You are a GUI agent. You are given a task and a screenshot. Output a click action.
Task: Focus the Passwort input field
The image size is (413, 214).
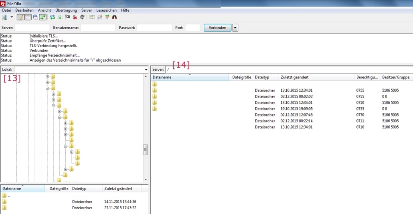tap(154, 28)
